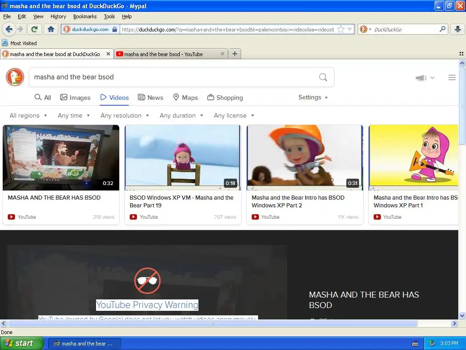The height and width of the screenshot is (350, 466).
Task: Click the YouTube icon on MASHA AND THE BEAR HAS BSOD card
Action: (x=11, y=217)
